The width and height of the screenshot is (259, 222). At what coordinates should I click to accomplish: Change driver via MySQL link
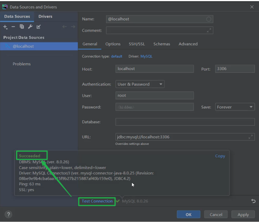(146, 56)
